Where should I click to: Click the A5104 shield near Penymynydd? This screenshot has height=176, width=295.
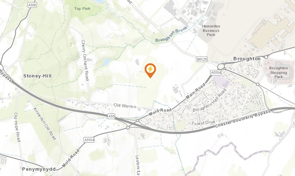[89, 140]
